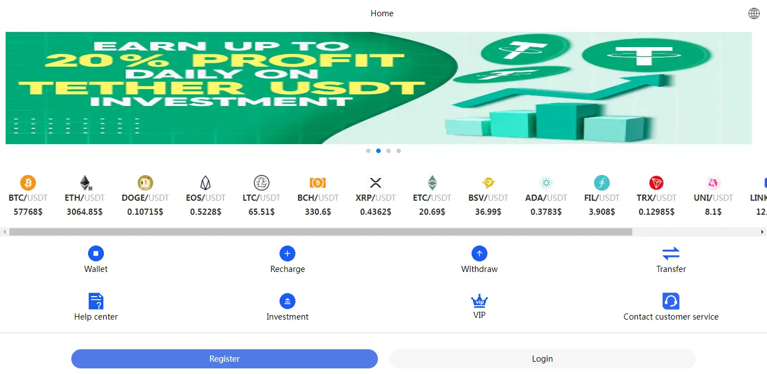Switch to fourth banner carousel dot
This screenshot has width=767, height=374.
pyautogui.click(x=399, y=151)
